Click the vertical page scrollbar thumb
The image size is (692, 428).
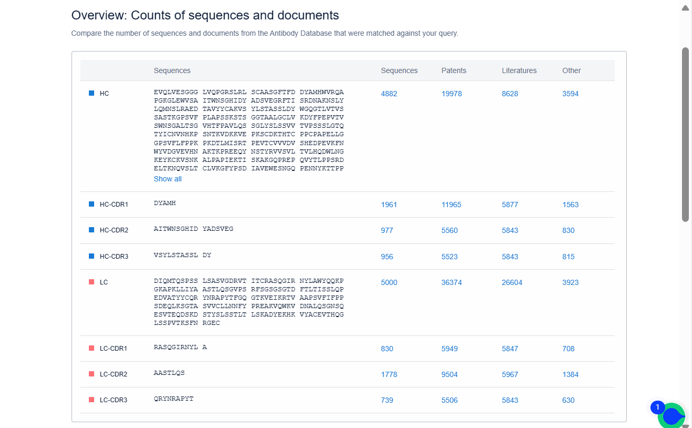685,134
